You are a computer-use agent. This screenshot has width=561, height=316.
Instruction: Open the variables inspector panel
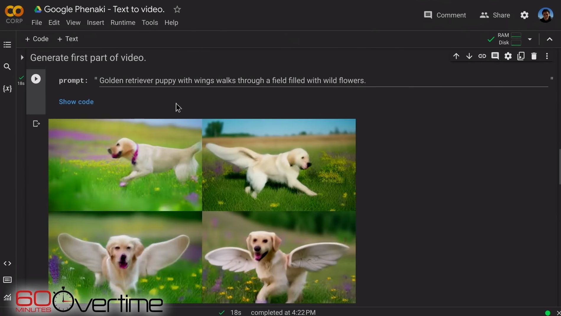(7, 89)
